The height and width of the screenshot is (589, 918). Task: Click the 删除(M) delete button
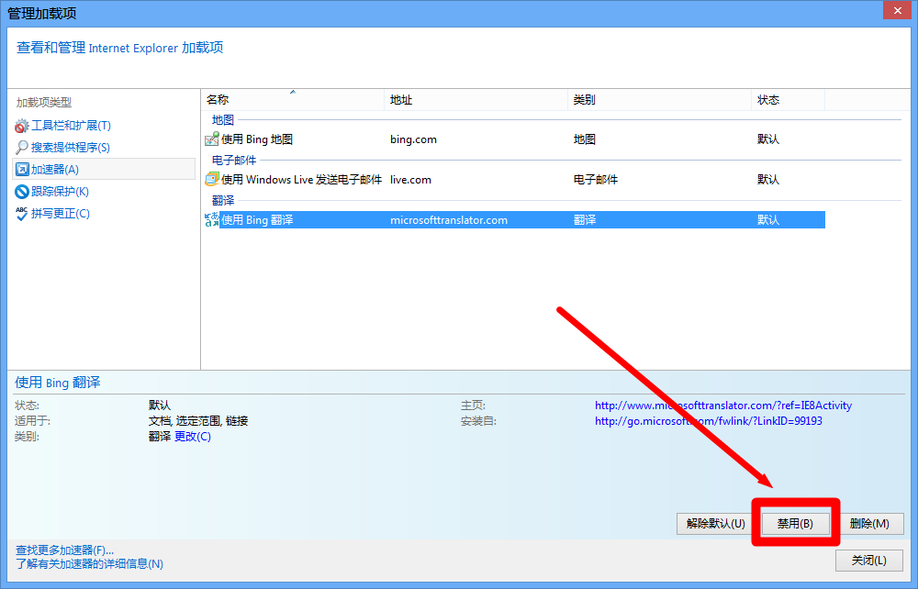tap(869, 524)
